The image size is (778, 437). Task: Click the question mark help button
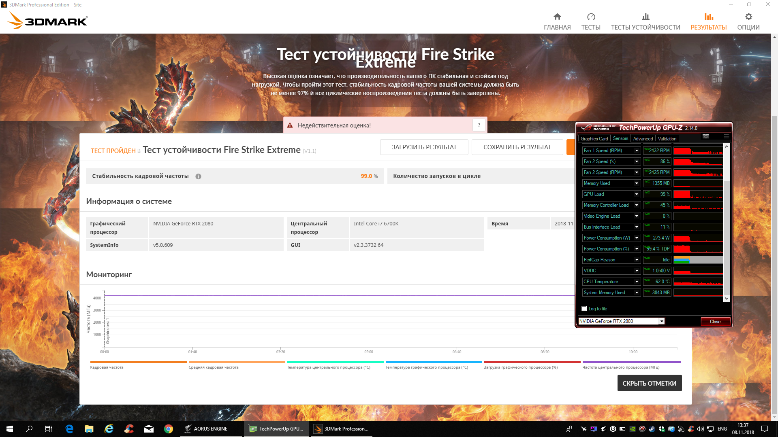[x=479, y=125]
